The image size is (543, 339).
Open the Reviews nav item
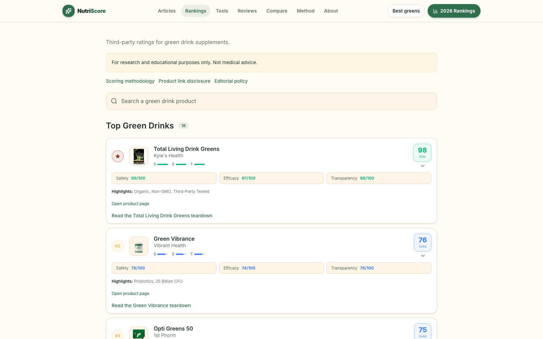click(x=247, y=11)
